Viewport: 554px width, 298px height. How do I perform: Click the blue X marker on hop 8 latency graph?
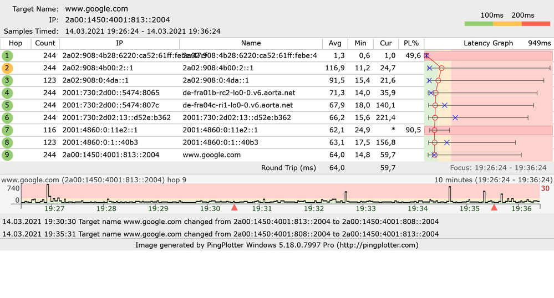(446, 142)
